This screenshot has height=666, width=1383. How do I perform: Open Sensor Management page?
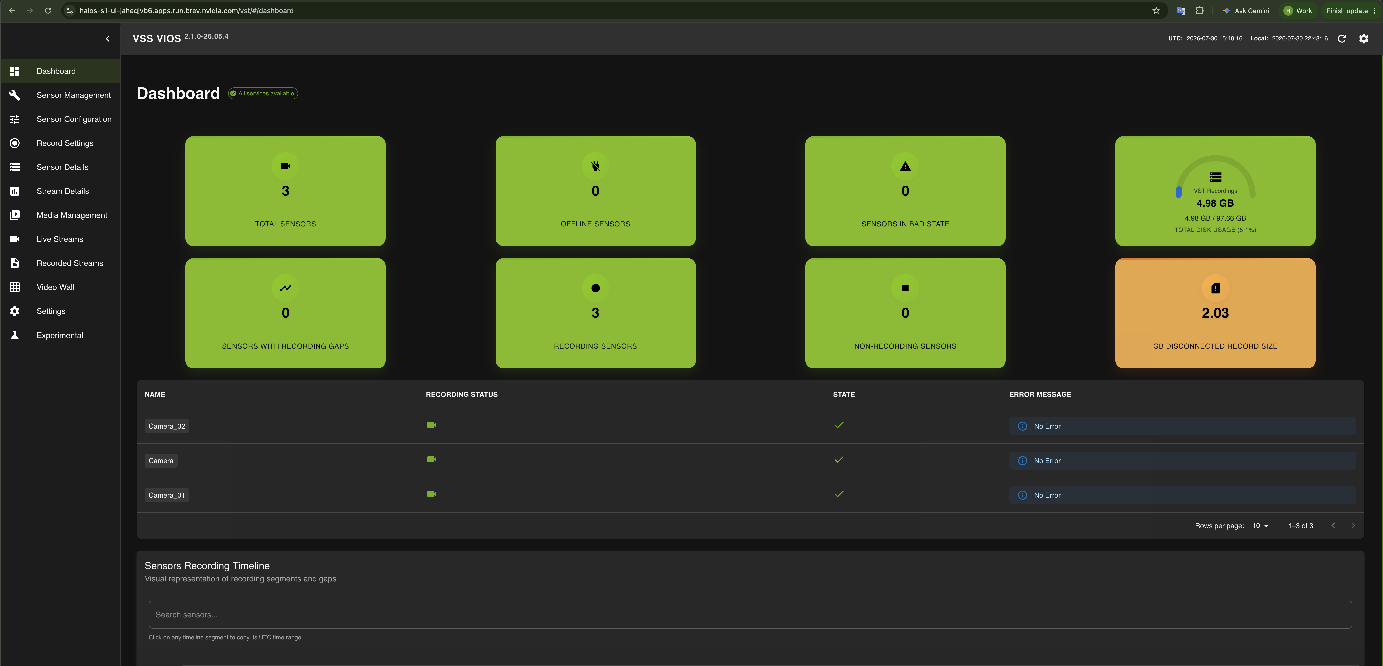pos(60,95)
